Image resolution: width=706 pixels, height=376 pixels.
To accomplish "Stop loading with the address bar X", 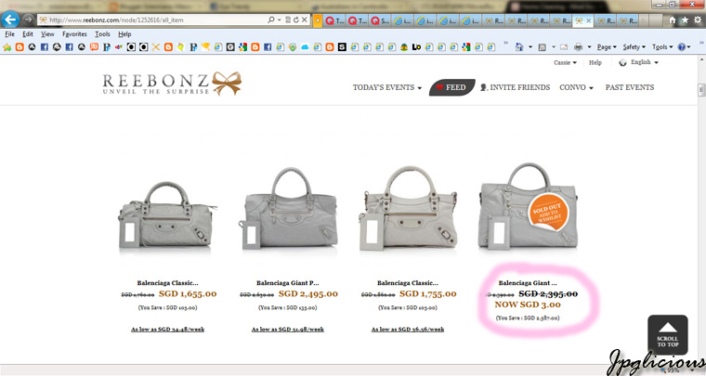I will pyautogui.click(x=305, y=19).
